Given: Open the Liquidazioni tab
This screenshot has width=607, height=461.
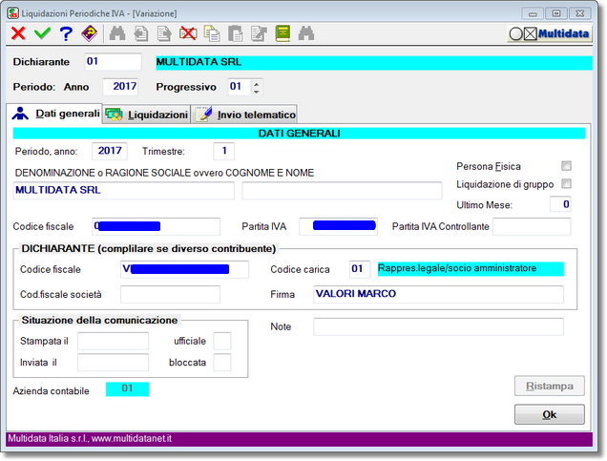Looking at the screenshot, I should coord(146,115).
